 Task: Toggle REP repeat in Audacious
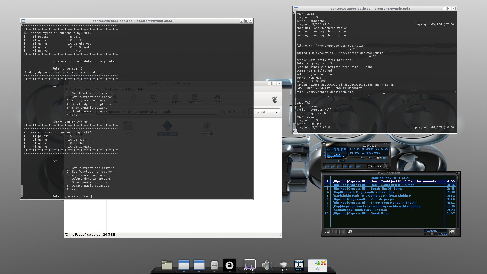(378, 166)
